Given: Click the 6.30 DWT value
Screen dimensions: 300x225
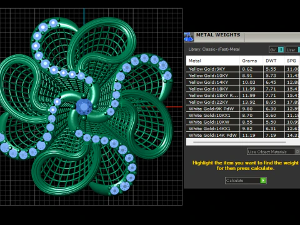Looking at the screenshot, I should coord(271,109).
